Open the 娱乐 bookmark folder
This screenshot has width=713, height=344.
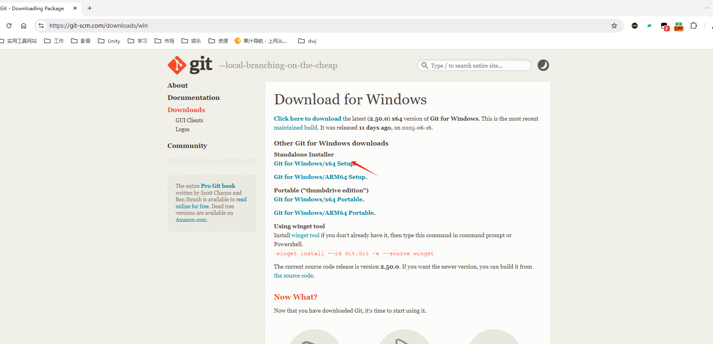191,41
